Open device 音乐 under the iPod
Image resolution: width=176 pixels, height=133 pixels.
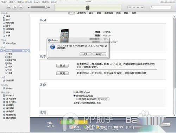[9, 54]
